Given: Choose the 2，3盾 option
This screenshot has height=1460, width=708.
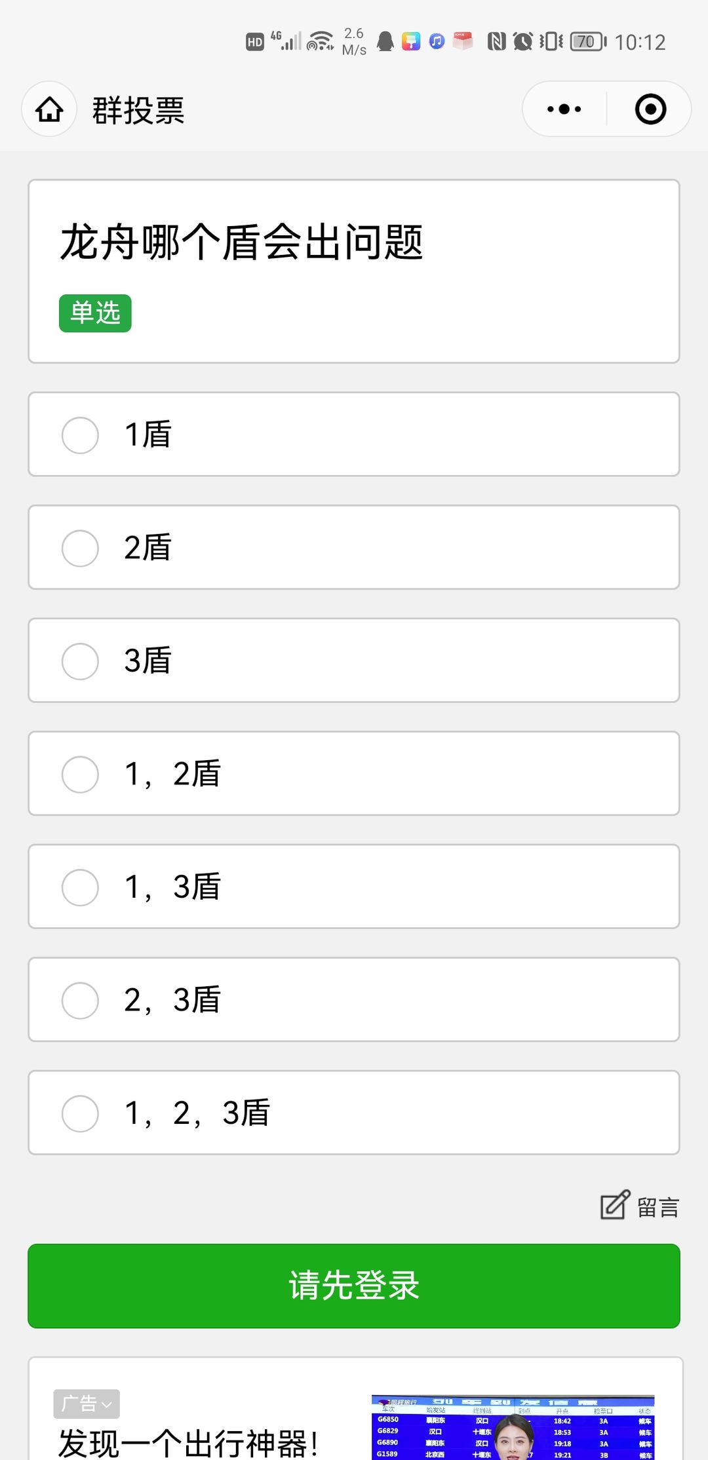Looking at the screenshot, I should tap(354, 1000).
